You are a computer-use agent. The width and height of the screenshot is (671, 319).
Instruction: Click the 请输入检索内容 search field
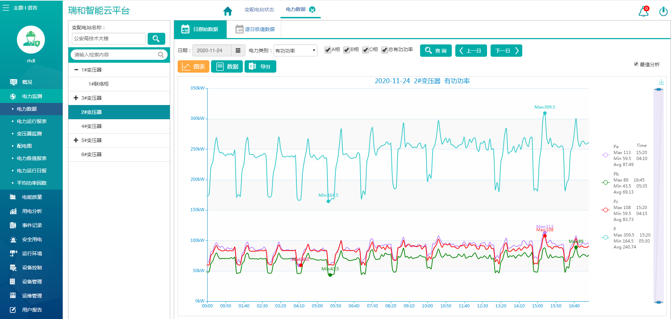point(115,55)
